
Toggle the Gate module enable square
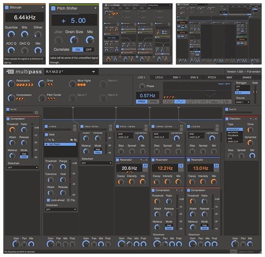(x=46, y=135)
